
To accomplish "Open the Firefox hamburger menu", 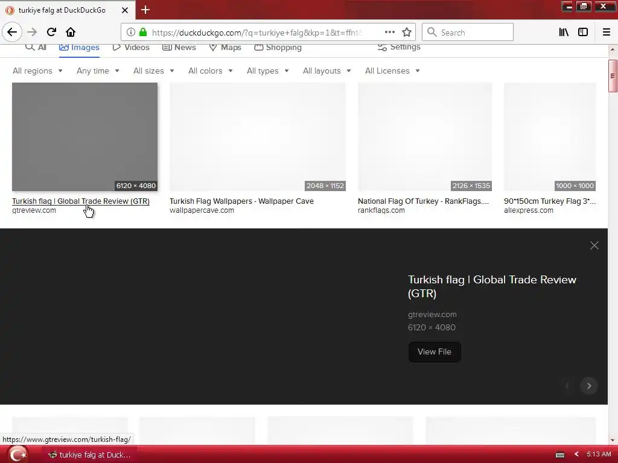I will [606, 32].
